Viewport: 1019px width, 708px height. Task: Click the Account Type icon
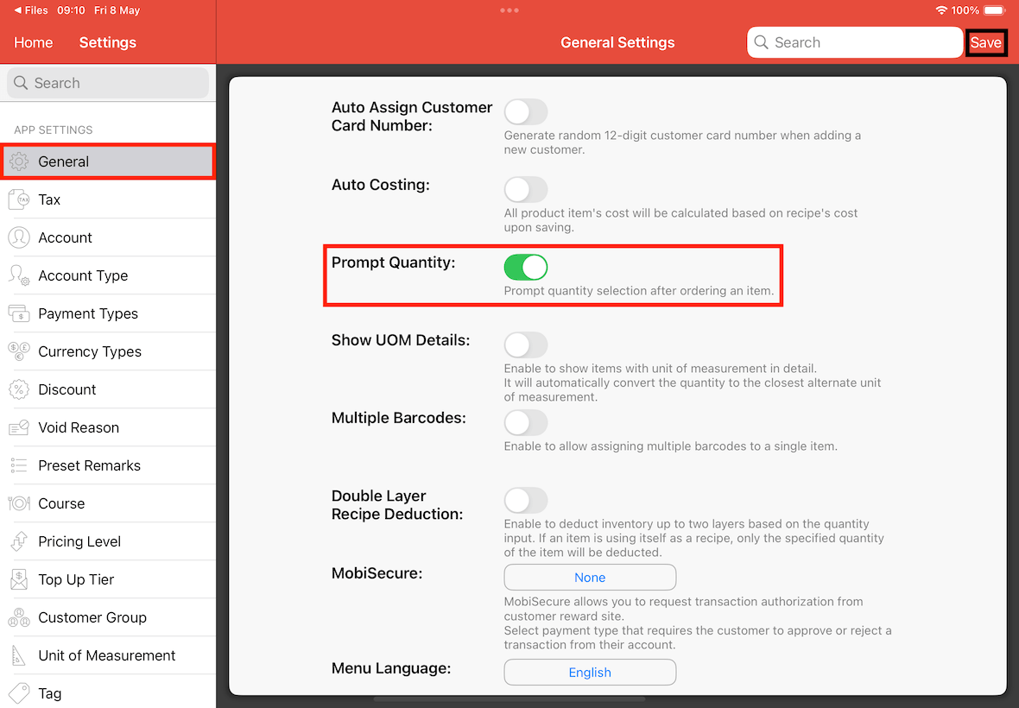coord(19,275)
